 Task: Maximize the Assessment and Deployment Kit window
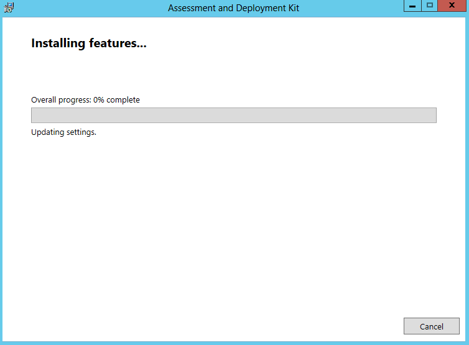[x=430, y=6]
